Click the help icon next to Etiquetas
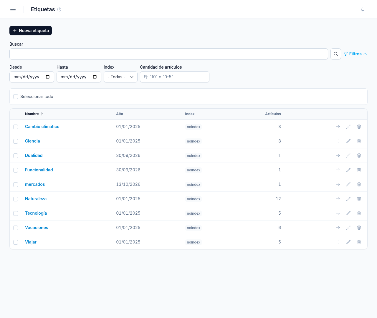This screenshot has height=318, width=377. [59, 9]
